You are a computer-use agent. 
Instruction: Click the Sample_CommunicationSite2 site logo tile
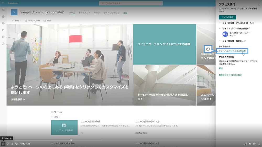point(14,12)
